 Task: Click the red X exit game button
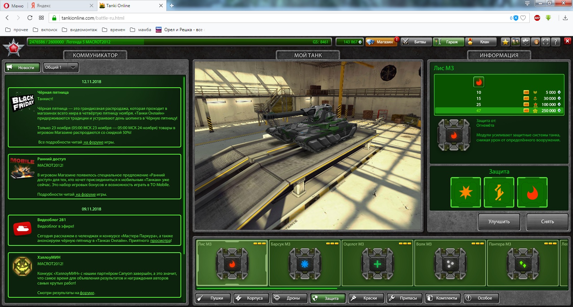pyautogui.click(x=567, y=41)
